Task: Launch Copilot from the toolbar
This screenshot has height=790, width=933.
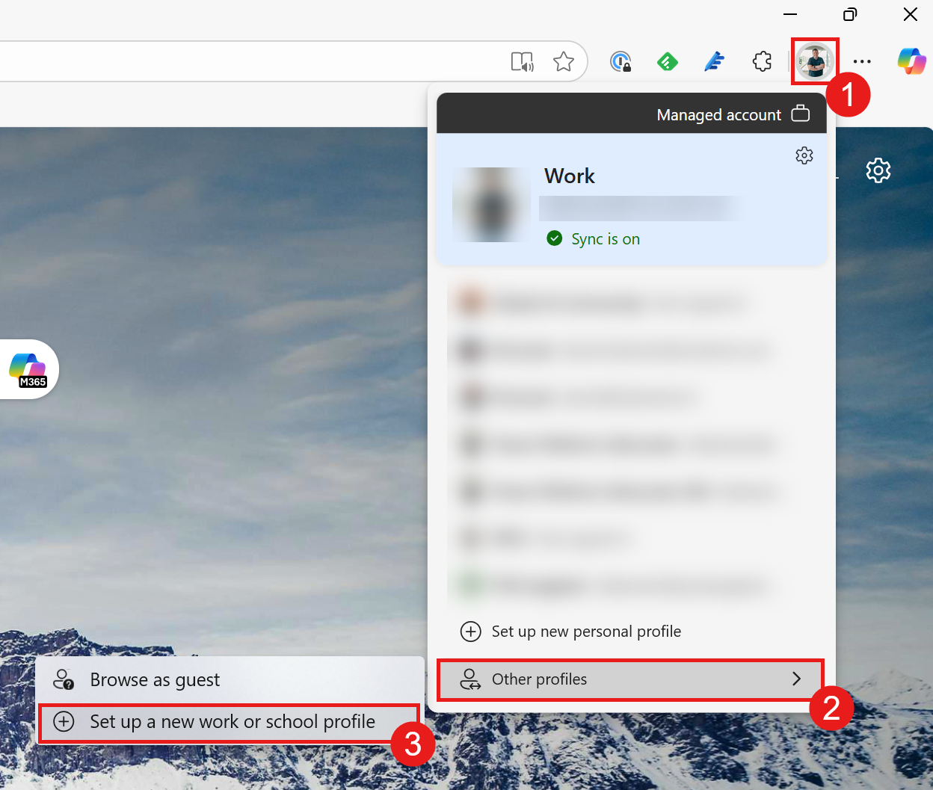Action: click(911, 61)
